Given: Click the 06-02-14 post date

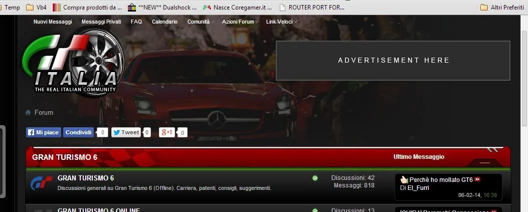Looking at the screenshot, I should point(469,195).
